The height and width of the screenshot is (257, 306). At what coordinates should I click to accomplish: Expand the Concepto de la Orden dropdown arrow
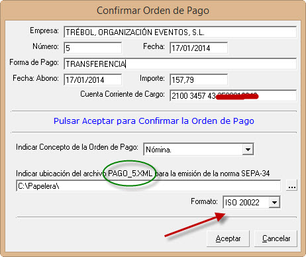point(248,150)
